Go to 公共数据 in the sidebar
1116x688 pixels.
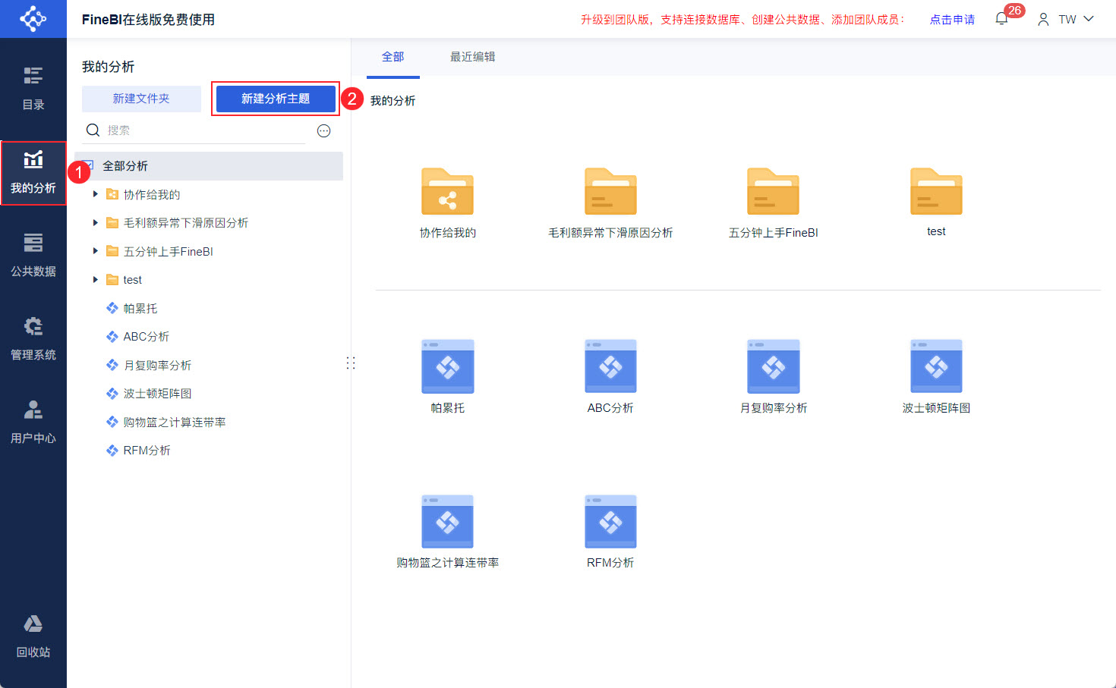(33, 256)
